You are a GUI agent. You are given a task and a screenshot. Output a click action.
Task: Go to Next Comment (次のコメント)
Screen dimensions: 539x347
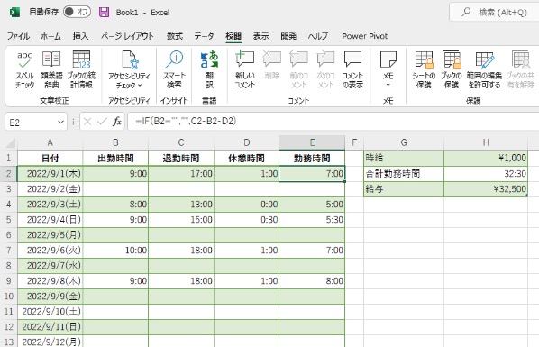tap(325, 69)
